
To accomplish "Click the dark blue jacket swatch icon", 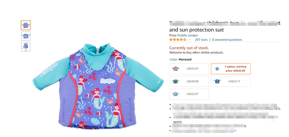I will [x=217, y=81].
